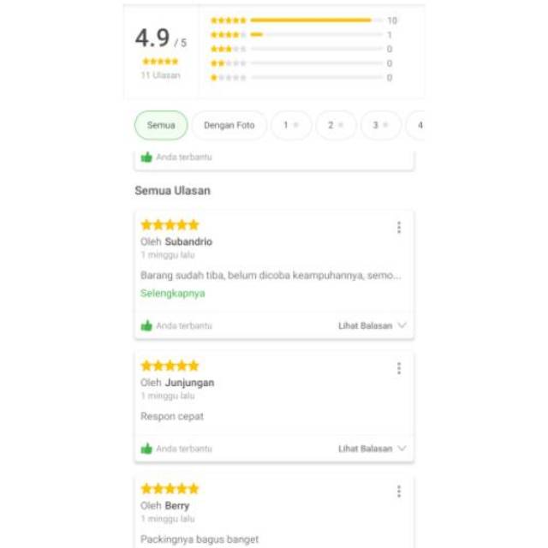Expand Lihat Balasan on Junjungan's review
The height and width of the screenshot is (548, 548).
click(372, 449)
